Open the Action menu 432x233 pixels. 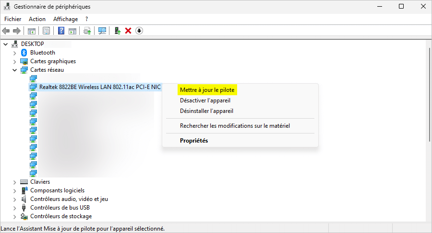pyautogui.click(x=37, y=19)
